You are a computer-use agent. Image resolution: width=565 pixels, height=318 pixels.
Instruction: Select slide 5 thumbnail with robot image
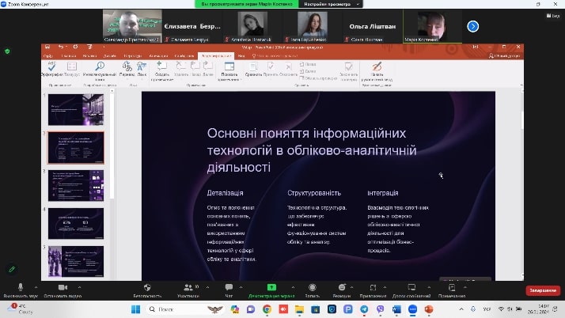[x=76, y=262]
